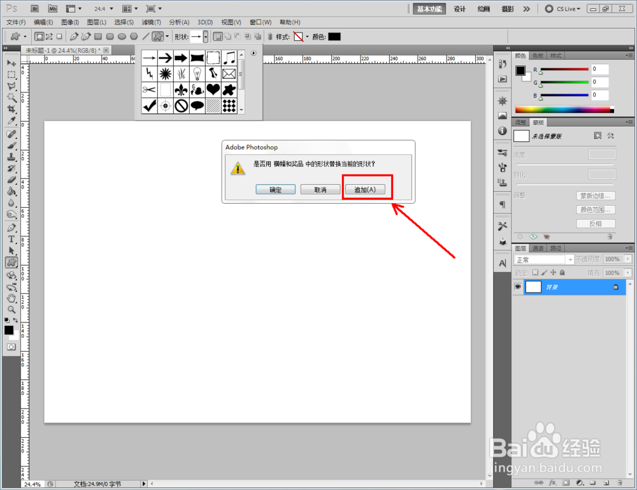Enable Paths mode in options bar

(x=49, y=36)
